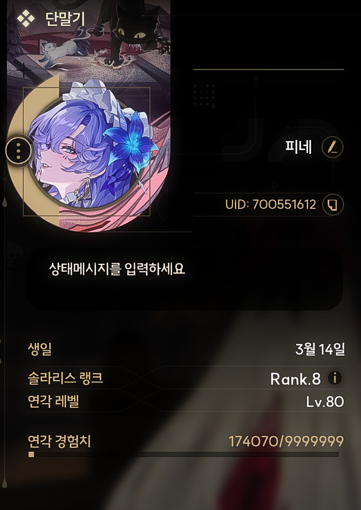
Task: Click the 3월 14일 birthday value
Action: pyautogui.click(x=320, y=349)
